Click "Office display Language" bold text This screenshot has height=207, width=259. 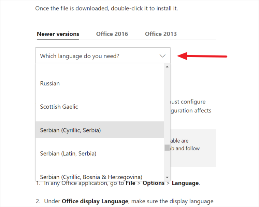coord(95,201)
